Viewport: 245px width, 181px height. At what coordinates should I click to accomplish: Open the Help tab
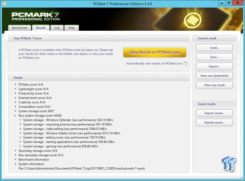point(72,28)
